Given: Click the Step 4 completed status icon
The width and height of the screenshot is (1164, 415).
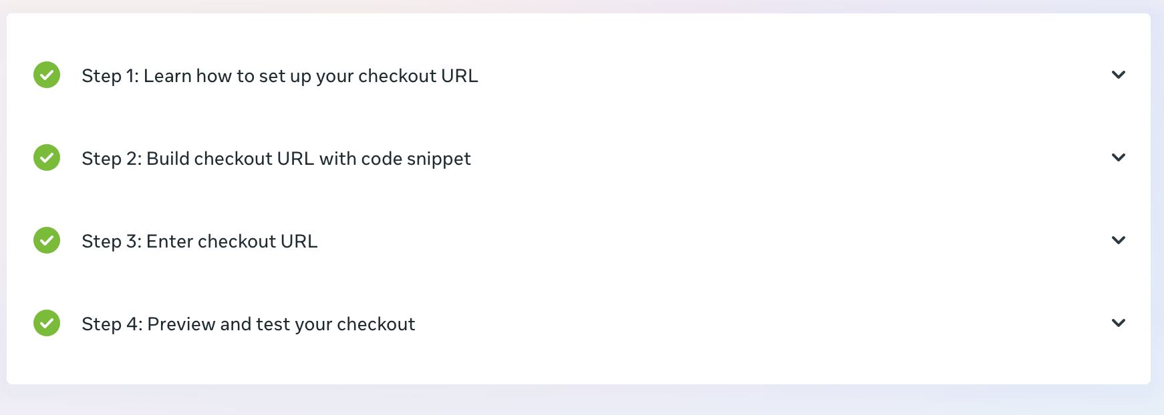Looking at the screenshot, I should [47, 323].
